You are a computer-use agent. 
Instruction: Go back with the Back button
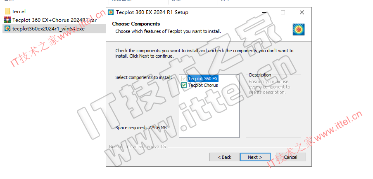(x=224, y=157)
